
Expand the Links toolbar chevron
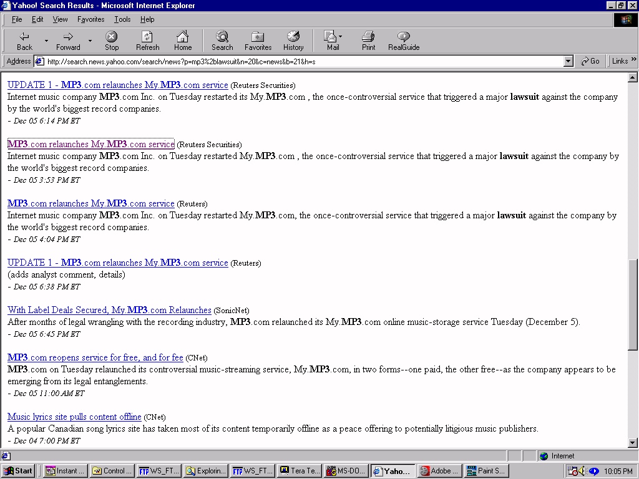coord(633,60)
